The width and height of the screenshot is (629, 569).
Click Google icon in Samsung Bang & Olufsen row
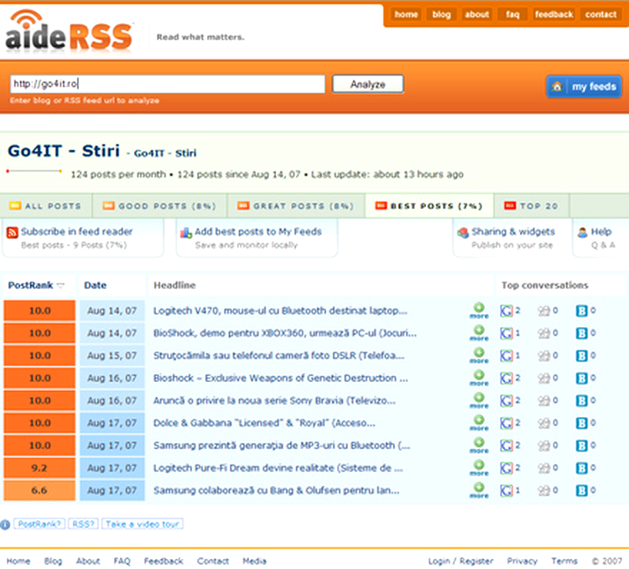click(507, 490)
